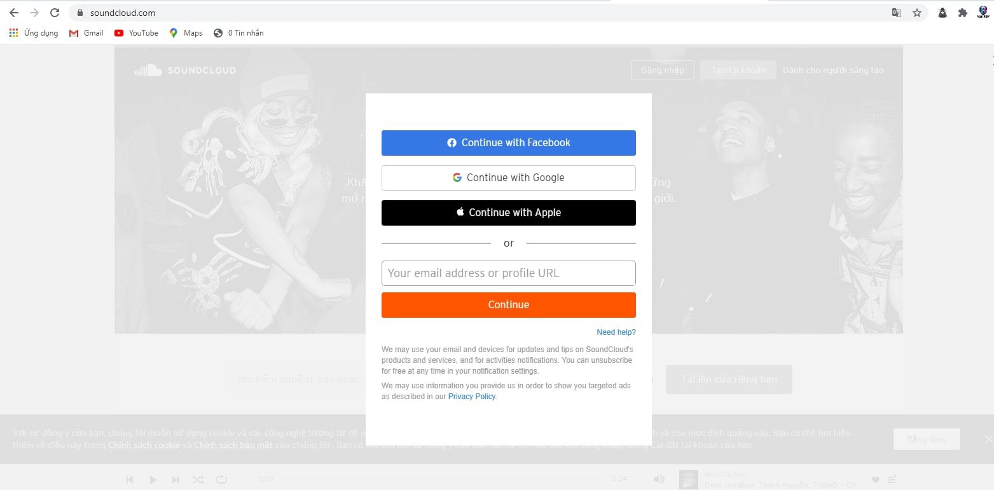
Task: Click the browser forward arrow
Action: tap(34, 13)
